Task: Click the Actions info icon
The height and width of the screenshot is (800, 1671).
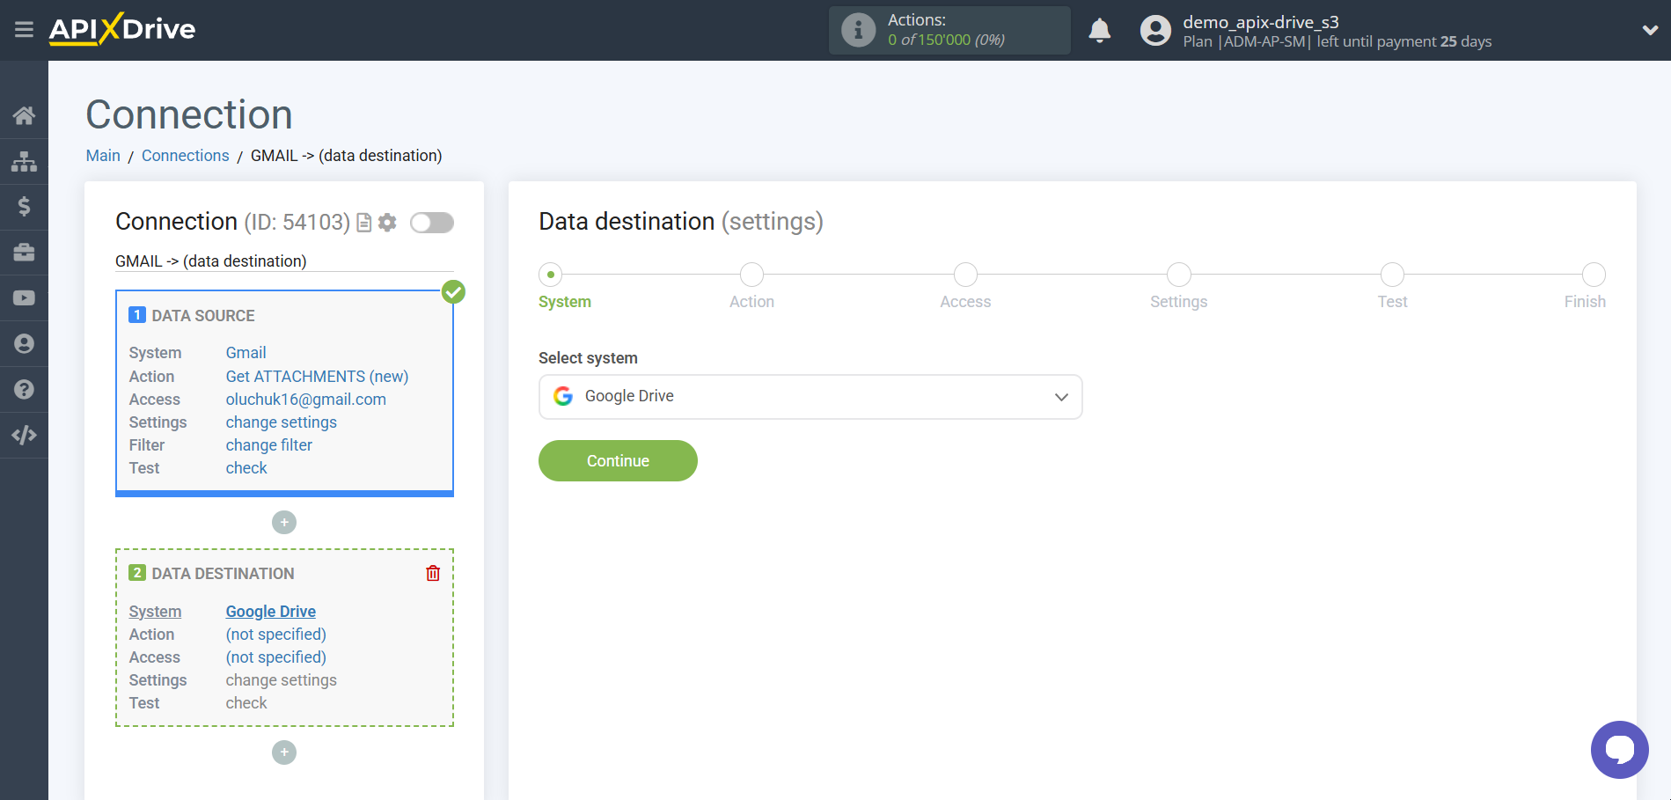Action: pyautogui.click(x=858, y=30)
